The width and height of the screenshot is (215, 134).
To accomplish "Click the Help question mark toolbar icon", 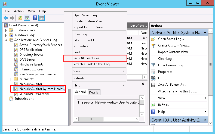I will coord(35,18).
